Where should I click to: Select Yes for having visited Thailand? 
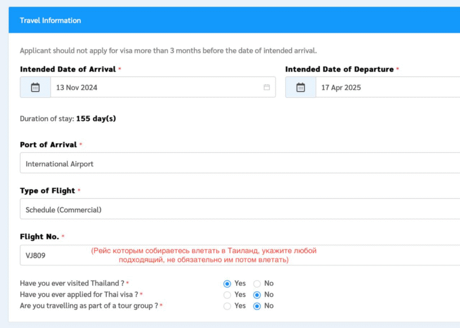pos(227,284)
